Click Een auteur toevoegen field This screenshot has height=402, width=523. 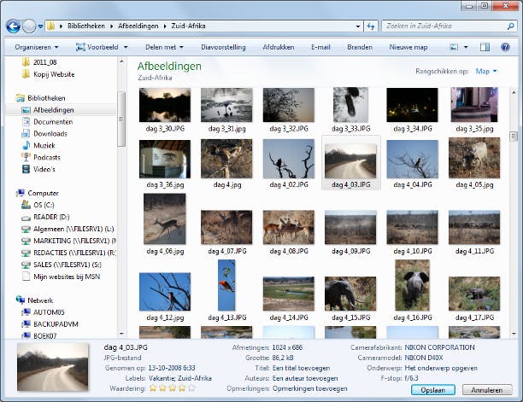click(x=305, y=378)
